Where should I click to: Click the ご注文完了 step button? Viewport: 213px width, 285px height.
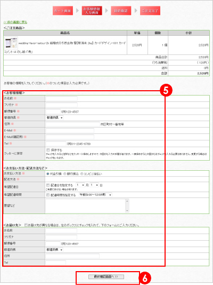coord(150,11)
